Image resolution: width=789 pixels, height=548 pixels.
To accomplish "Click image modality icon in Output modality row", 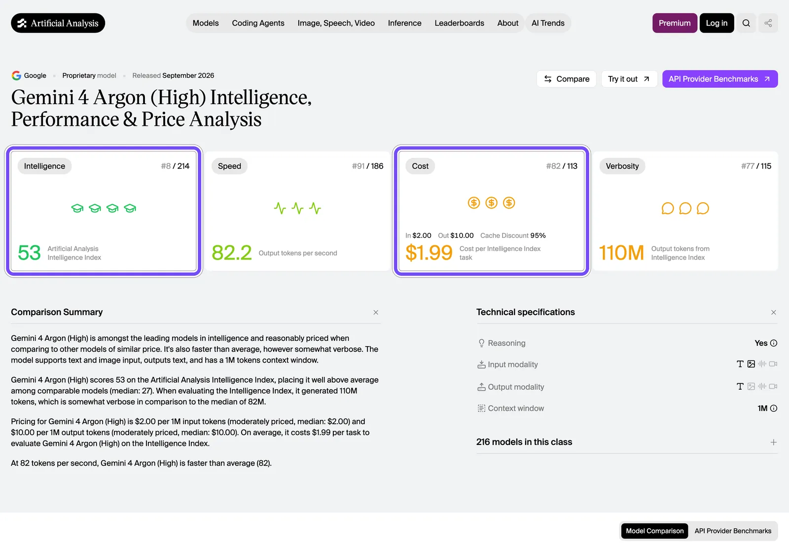I will [751, 387].
